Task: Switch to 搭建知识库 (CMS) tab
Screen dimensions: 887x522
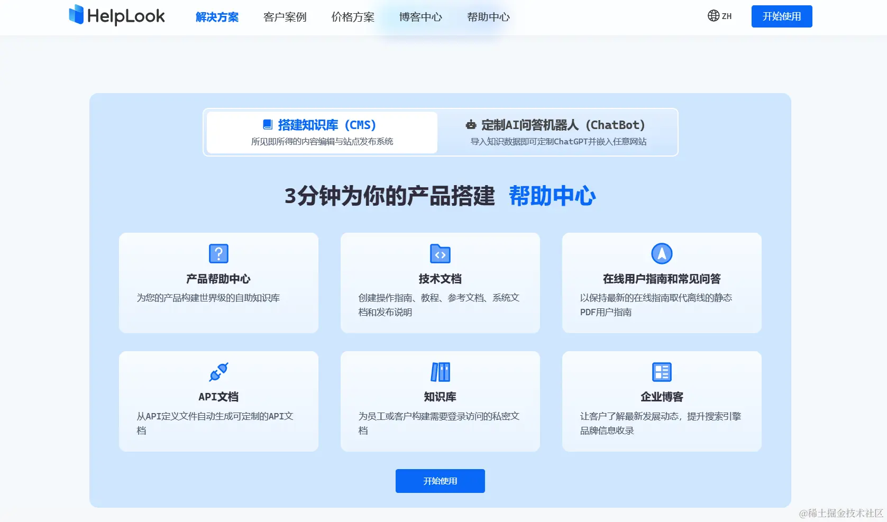Action: tap(322, 132)
